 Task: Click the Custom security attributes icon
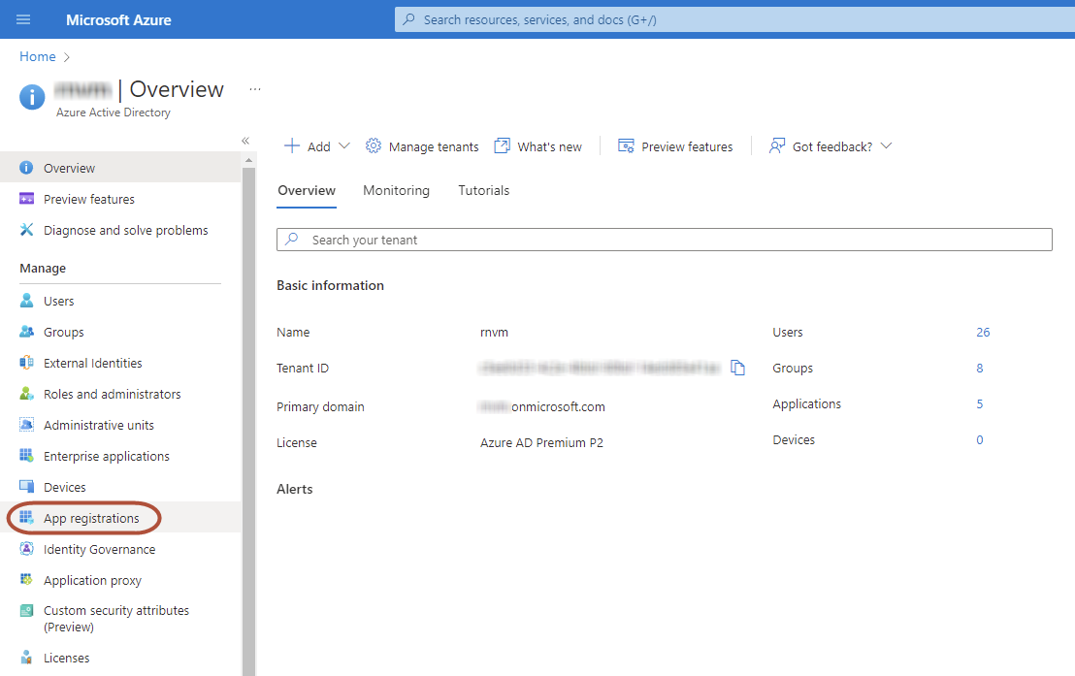pyautogui.click(x=26, y=610)
